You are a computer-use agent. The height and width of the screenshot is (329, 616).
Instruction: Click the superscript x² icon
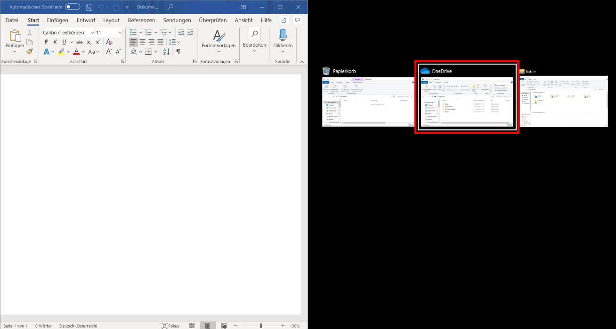click(98, 42)
